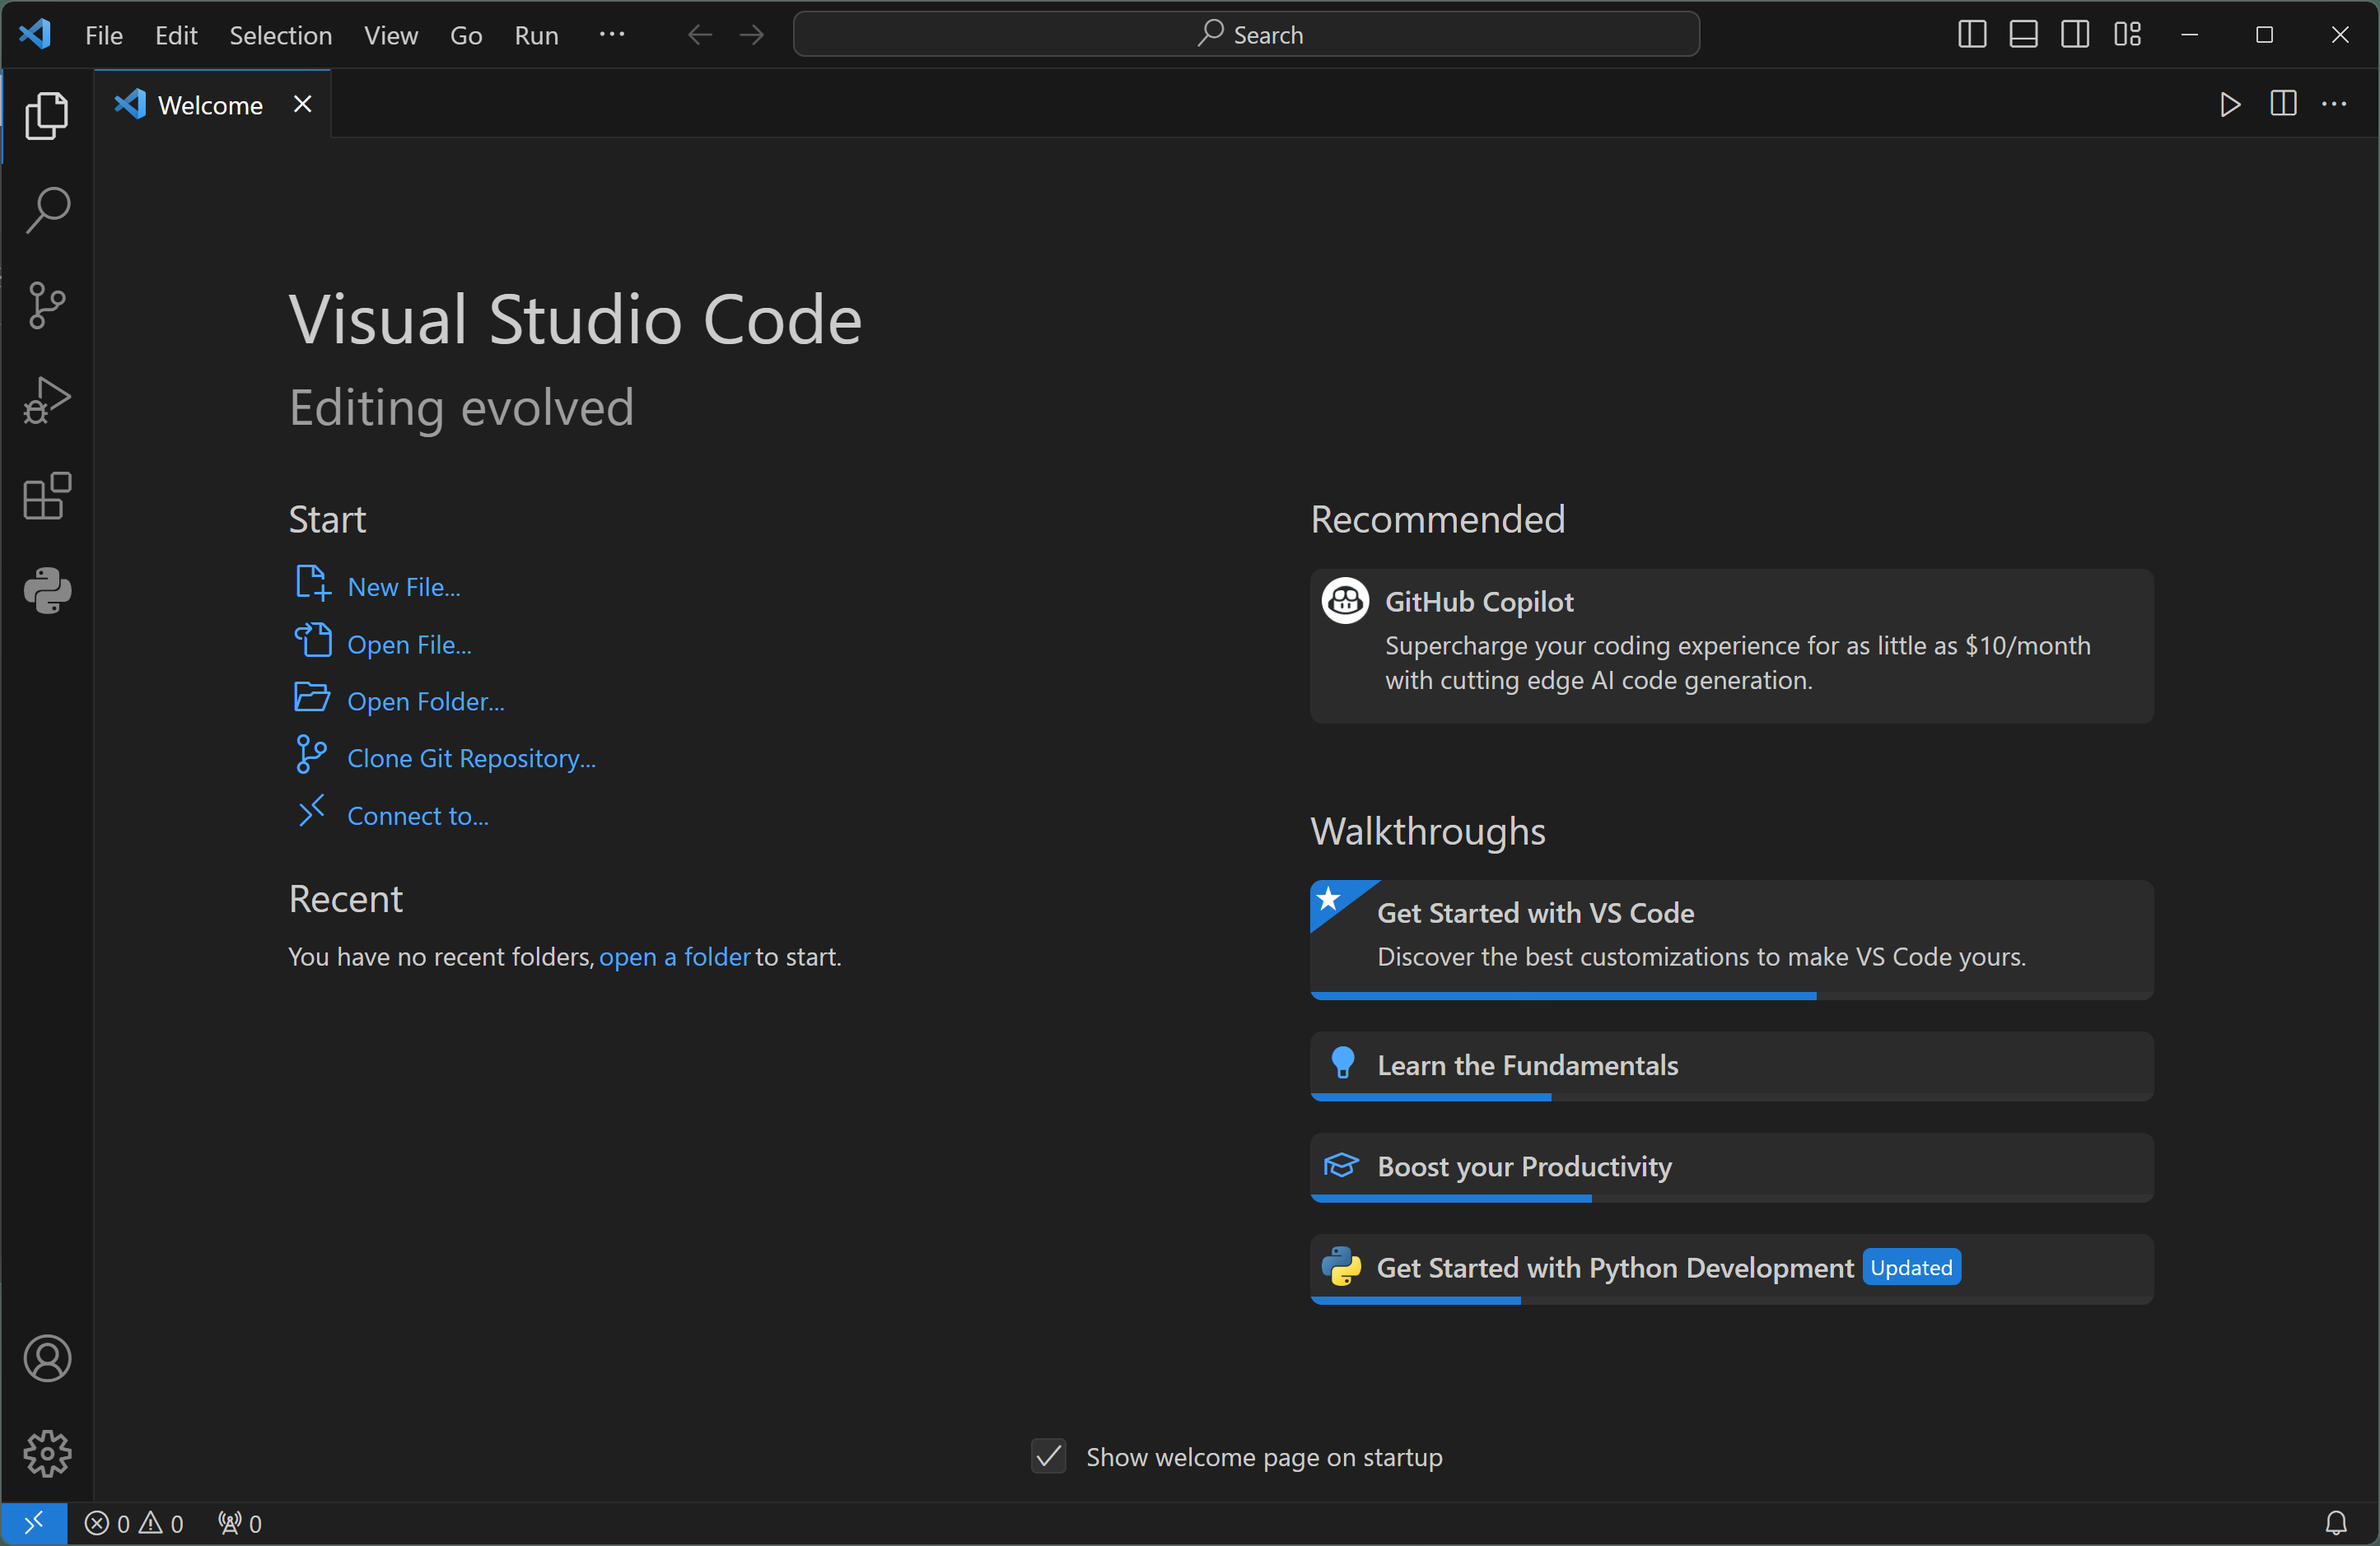
Task: Maximize the VS Code window
Action: (x=2264, y=35)
